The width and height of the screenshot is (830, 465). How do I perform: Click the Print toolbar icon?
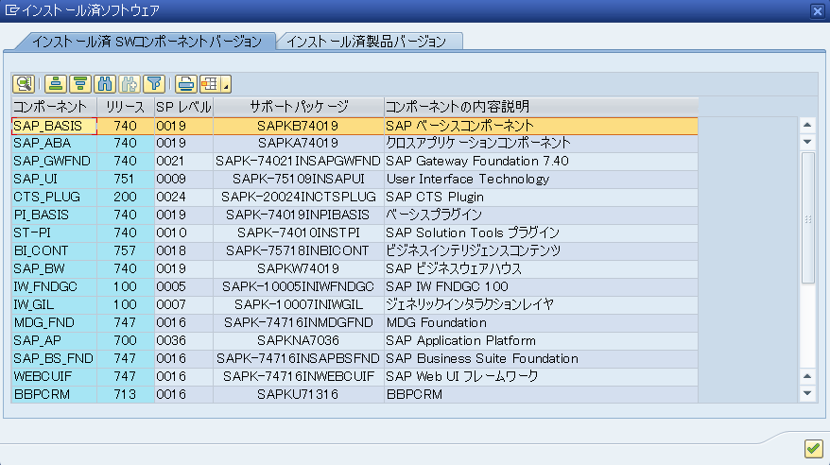pyautogui.click(x=186, y=83)
